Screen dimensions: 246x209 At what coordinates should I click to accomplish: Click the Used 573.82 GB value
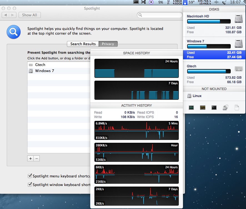tap(233, 78)
